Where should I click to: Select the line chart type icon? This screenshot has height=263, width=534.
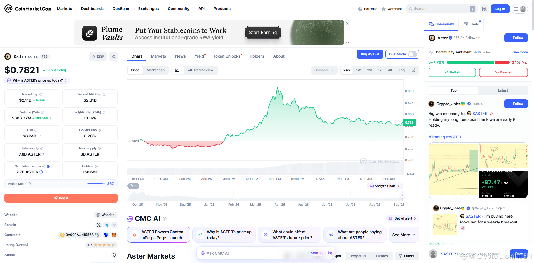point(177,70)
